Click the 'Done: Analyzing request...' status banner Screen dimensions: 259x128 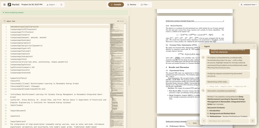64,12
